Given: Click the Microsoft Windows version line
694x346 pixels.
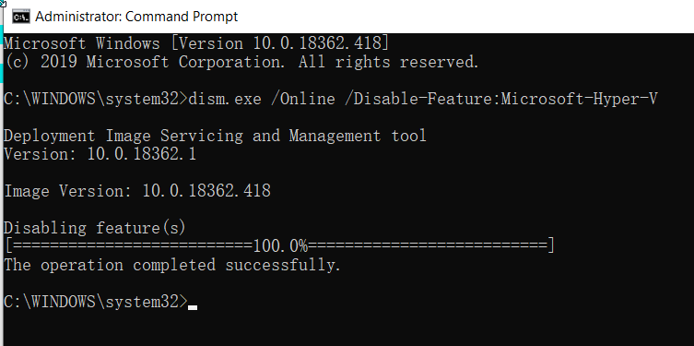Looking at the screenshot, I should (x=196, y=43).
